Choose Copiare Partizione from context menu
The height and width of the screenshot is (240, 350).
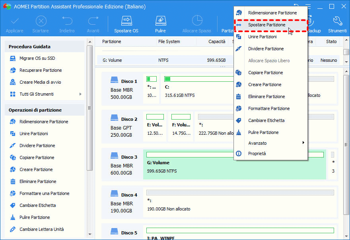coord(270,73)
